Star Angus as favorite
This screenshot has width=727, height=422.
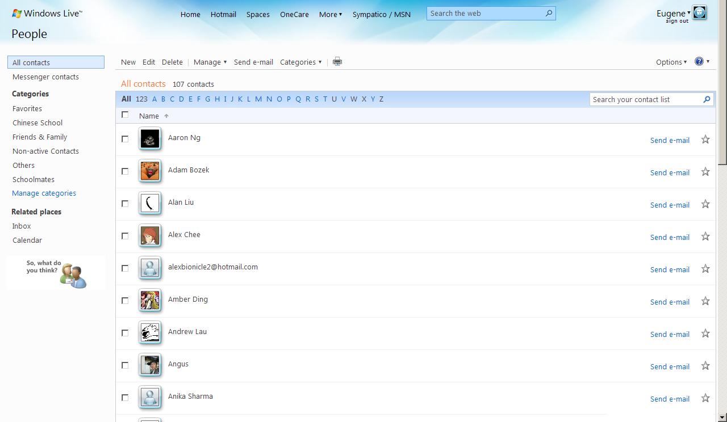[705, 365]
